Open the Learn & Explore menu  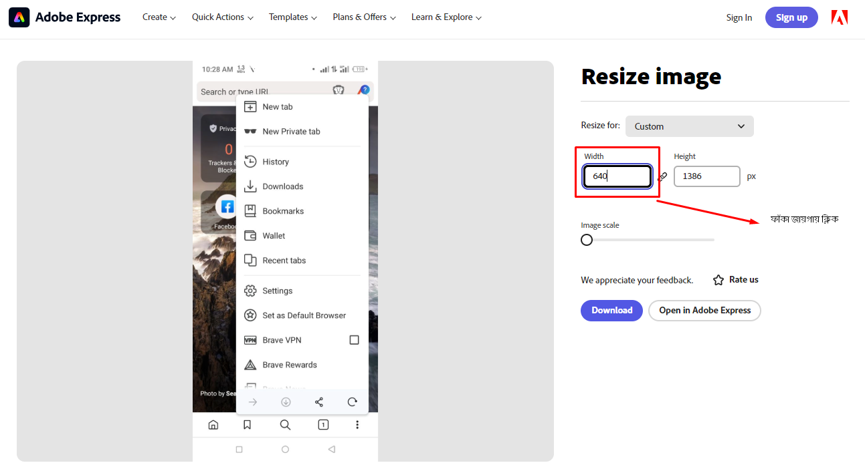(446, 17)
